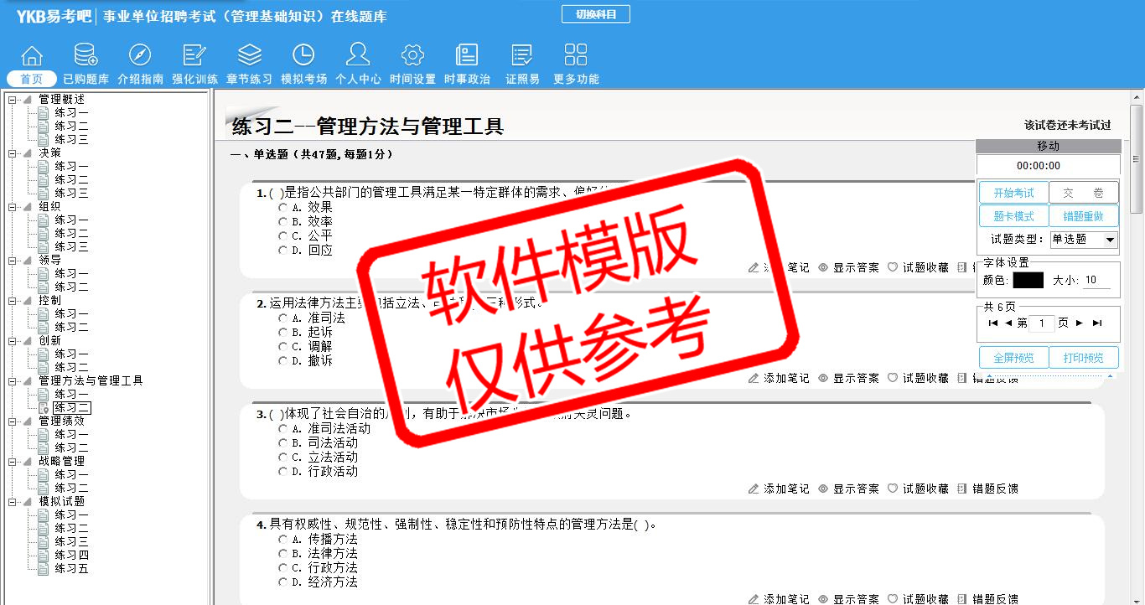The width and height of the screenshot is (1145, 605).
Task: Collapse the 模拟试题 tree node
Action: point(12,502)
